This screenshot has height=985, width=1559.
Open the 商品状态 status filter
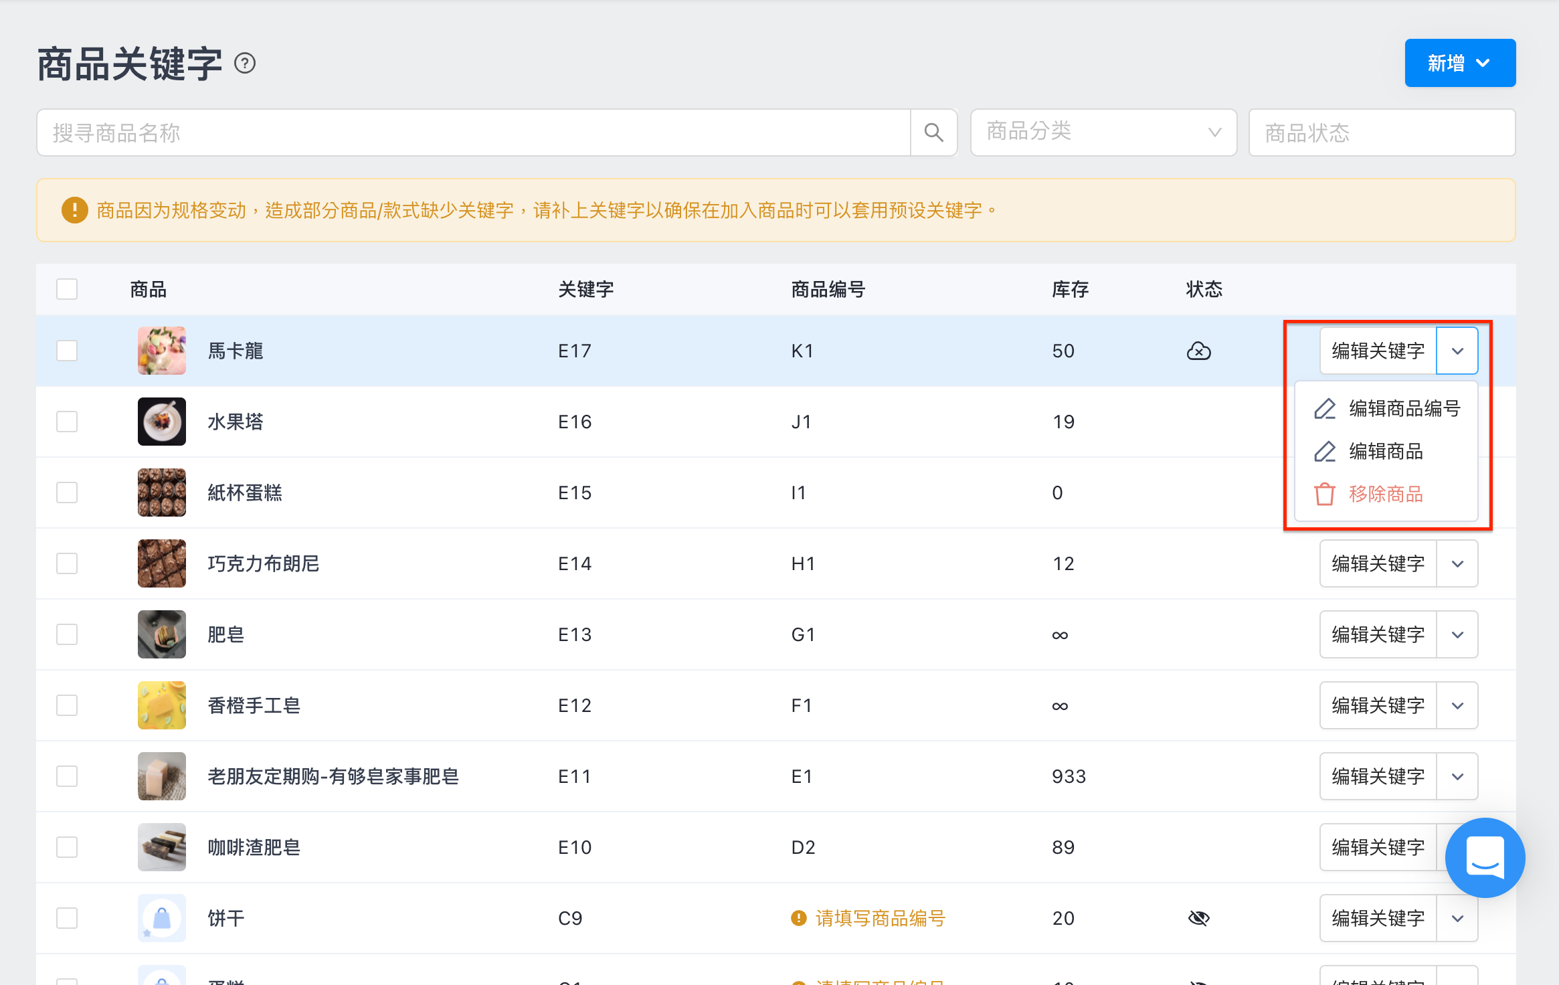[1382, 132]
